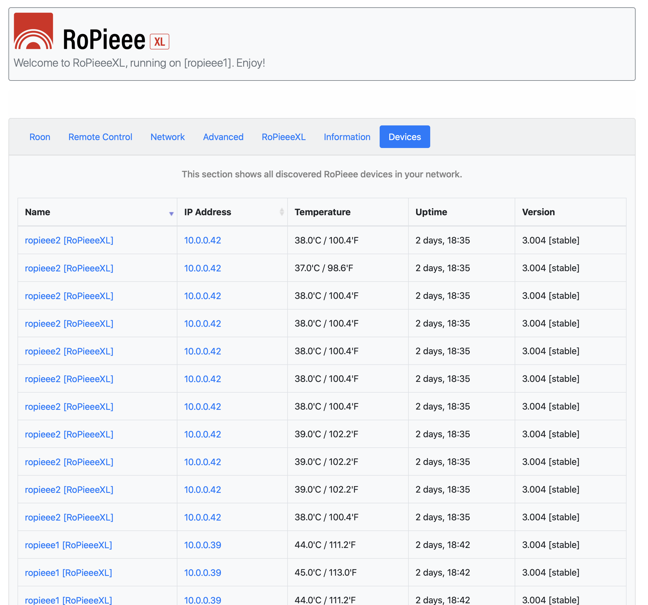Click temperature value 37.0'C / 98.6'F
648x605 pixels.
pyautogui.click(x=324, y=268)
